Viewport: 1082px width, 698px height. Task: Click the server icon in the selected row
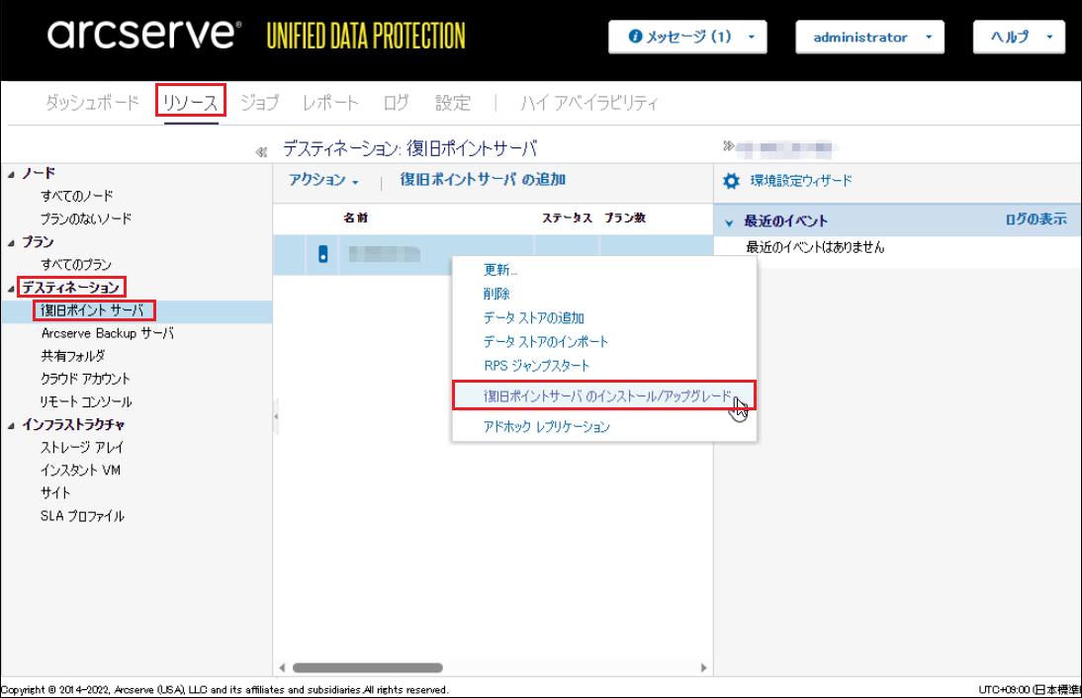tap(323, 254)
